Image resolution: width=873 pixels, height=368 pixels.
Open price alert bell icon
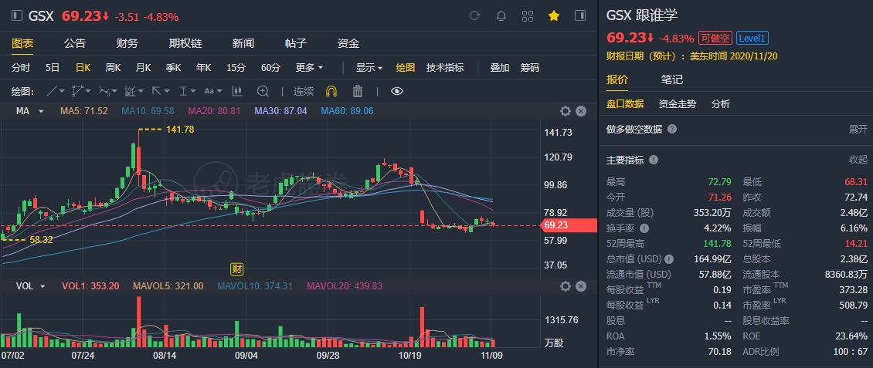501,15
